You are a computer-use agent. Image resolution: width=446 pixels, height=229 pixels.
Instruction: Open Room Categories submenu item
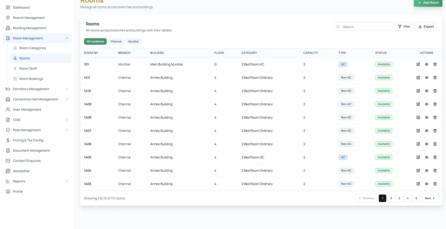40,48
